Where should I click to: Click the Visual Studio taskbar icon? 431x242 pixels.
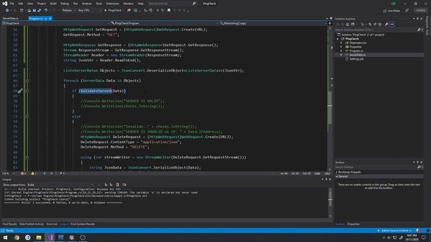(x=50, y=237)
